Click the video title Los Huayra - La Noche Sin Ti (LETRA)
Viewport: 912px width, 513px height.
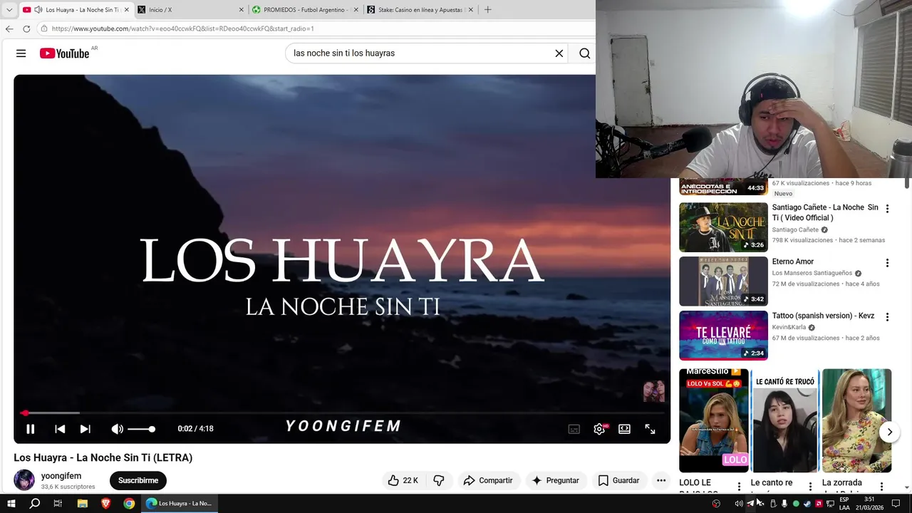pos(103,457)
